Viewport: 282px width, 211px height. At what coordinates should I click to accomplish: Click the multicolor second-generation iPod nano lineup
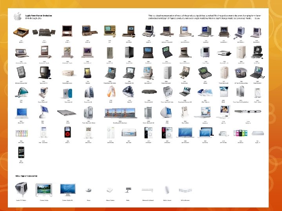[240, 133]
